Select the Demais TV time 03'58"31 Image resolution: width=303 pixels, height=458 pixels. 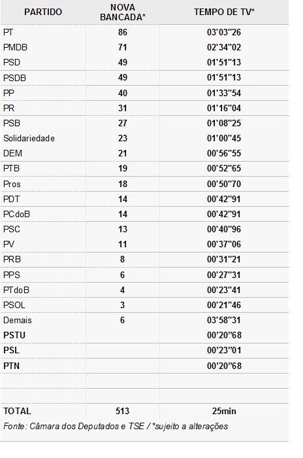[x=224, y=320]
